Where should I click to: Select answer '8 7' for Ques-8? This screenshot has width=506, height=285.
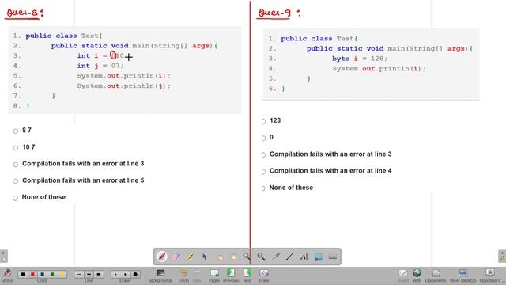pos(15,131)
